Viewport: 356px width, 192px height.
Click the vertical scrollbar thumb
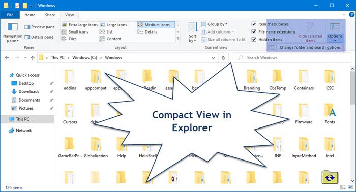click(x=352, y=87)
